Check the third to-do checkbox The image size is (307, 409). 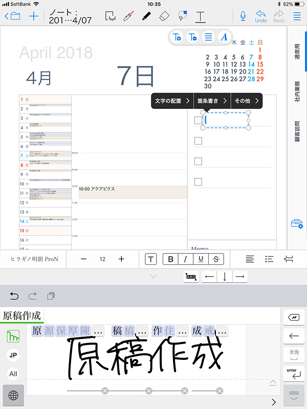point(198,161)
